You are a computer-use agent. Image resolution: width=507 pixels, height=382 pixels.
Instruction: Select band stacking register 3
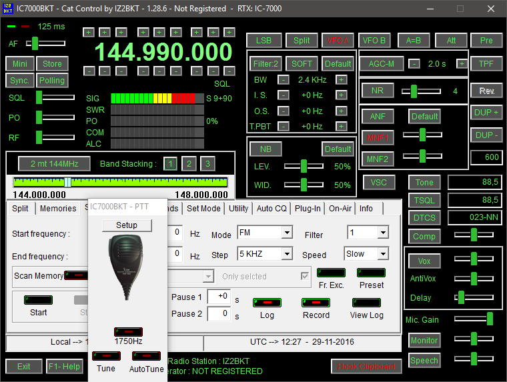tap(207, 164)
